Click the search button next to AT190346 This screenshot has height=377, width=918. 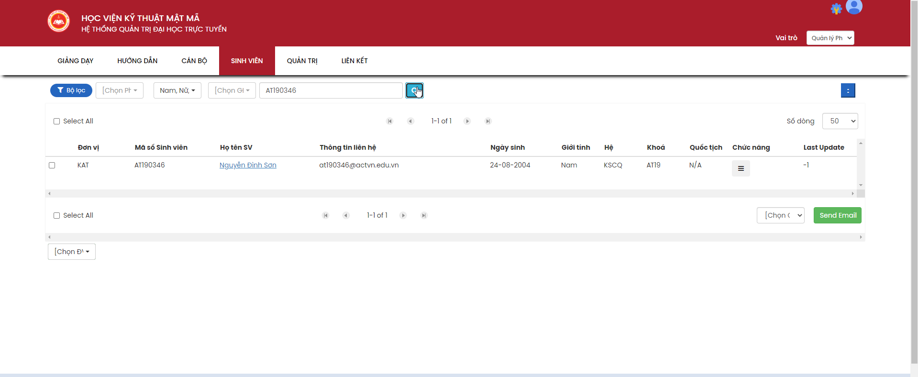414,90
